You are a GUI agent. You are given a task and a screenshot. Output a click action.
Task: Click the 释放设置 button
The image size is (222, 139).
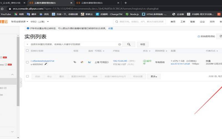[138, 76]
